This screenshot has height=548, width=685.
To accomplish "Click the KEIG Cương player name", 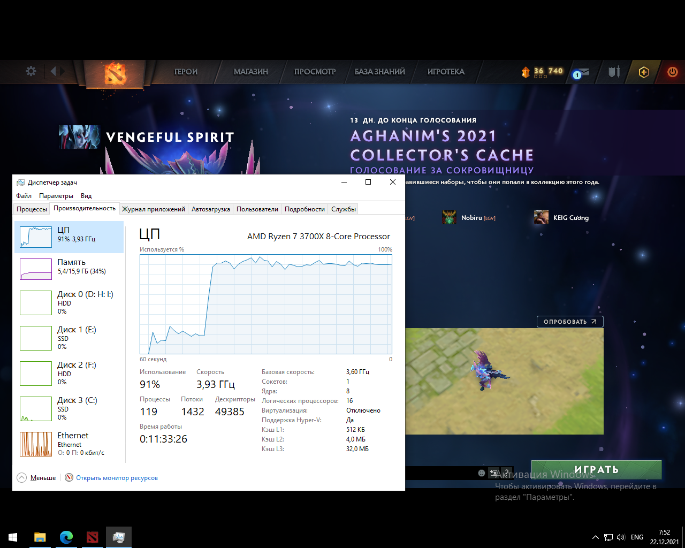I will point(571,218).
